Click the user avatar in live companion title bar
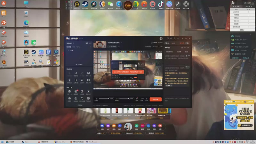 pos(161,38)
